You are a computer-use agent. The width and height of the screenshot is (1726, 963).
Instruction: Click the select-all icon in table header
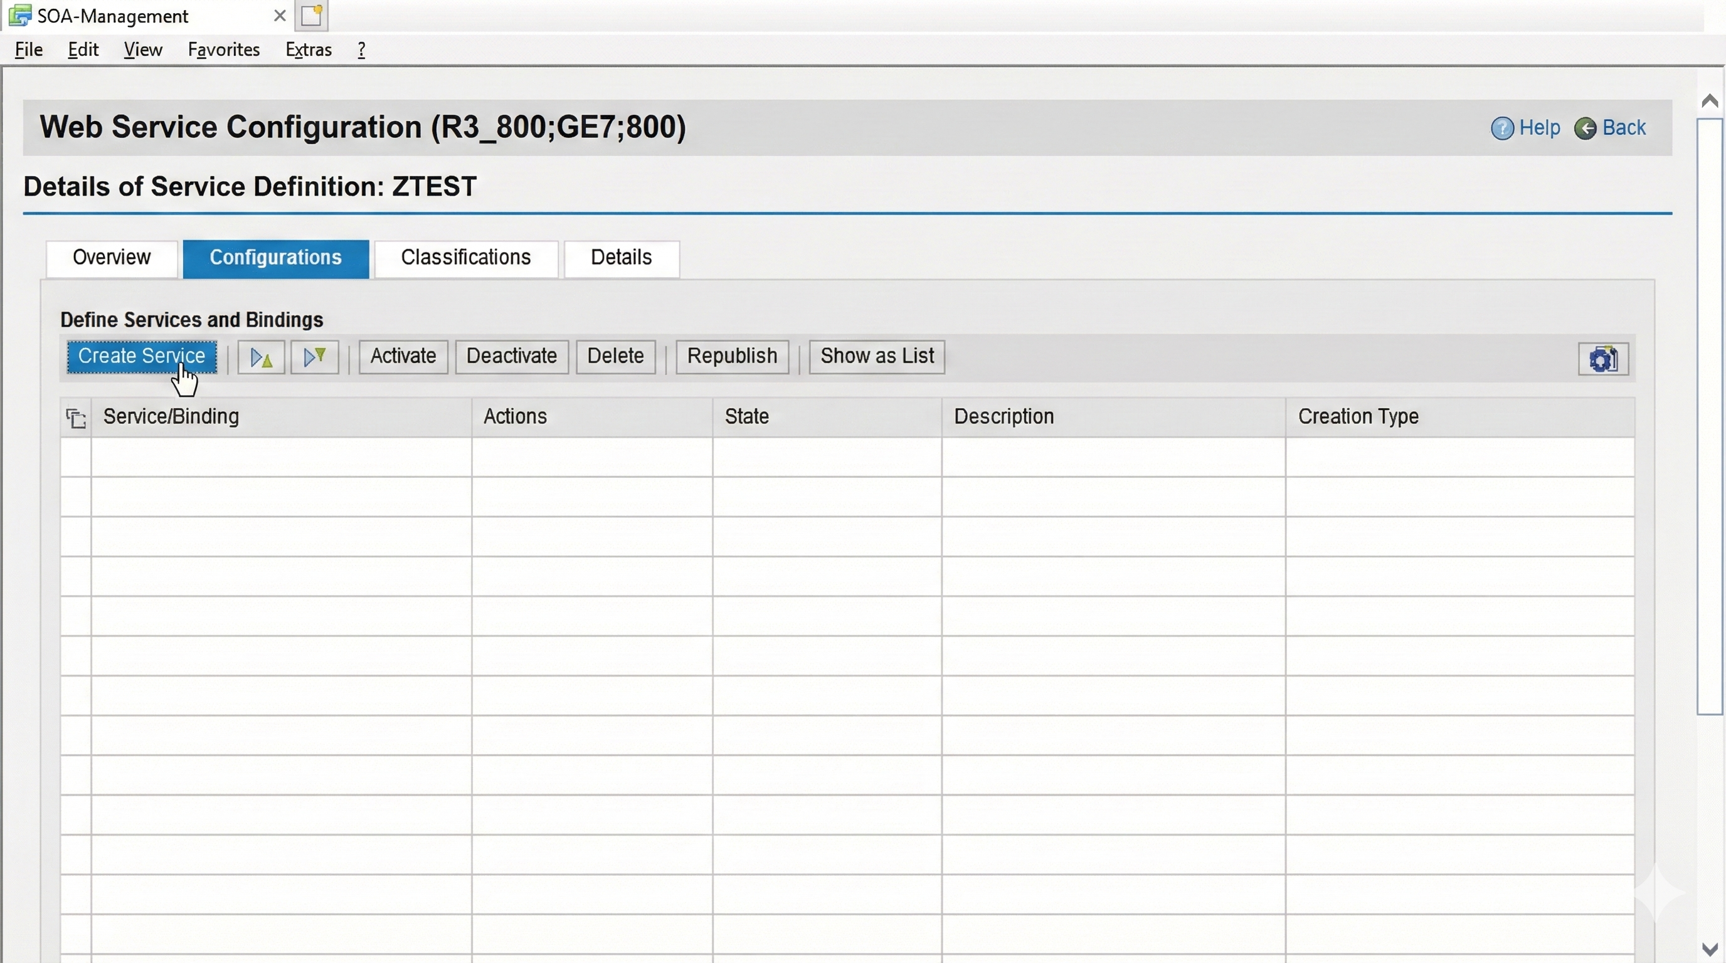[x=76, y=418]
